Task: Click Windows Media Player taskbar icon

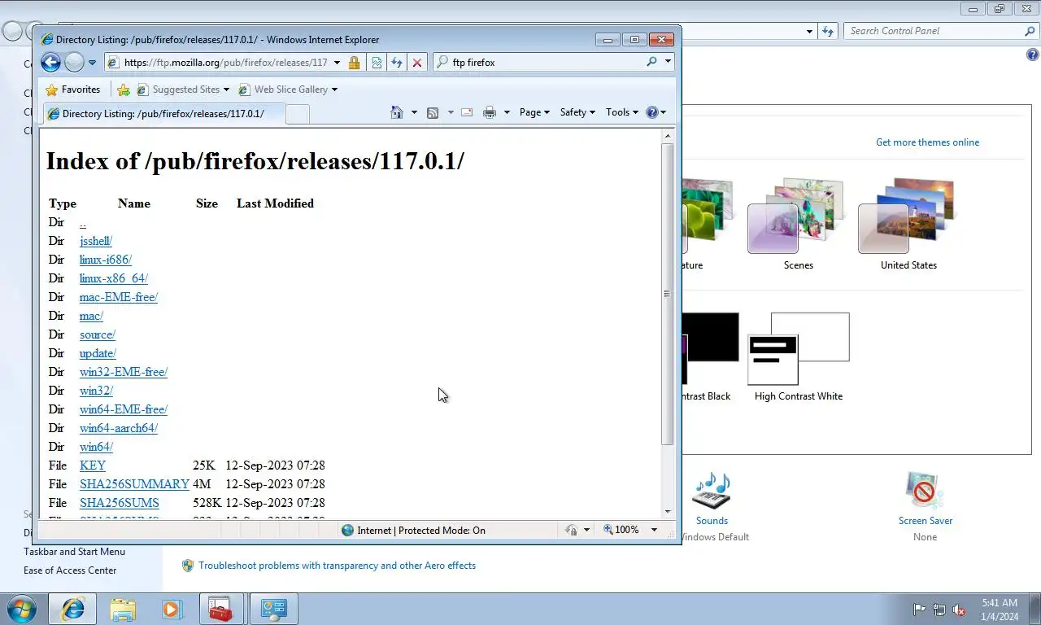Action: tap(172, 609)
